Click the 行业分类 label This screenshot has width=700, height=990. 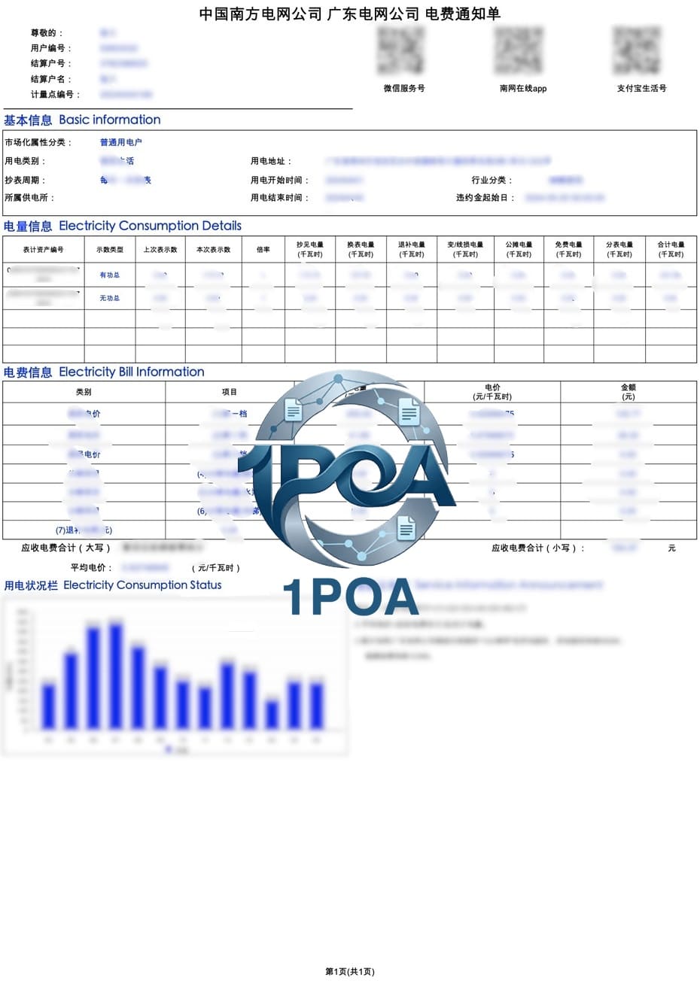492,181
